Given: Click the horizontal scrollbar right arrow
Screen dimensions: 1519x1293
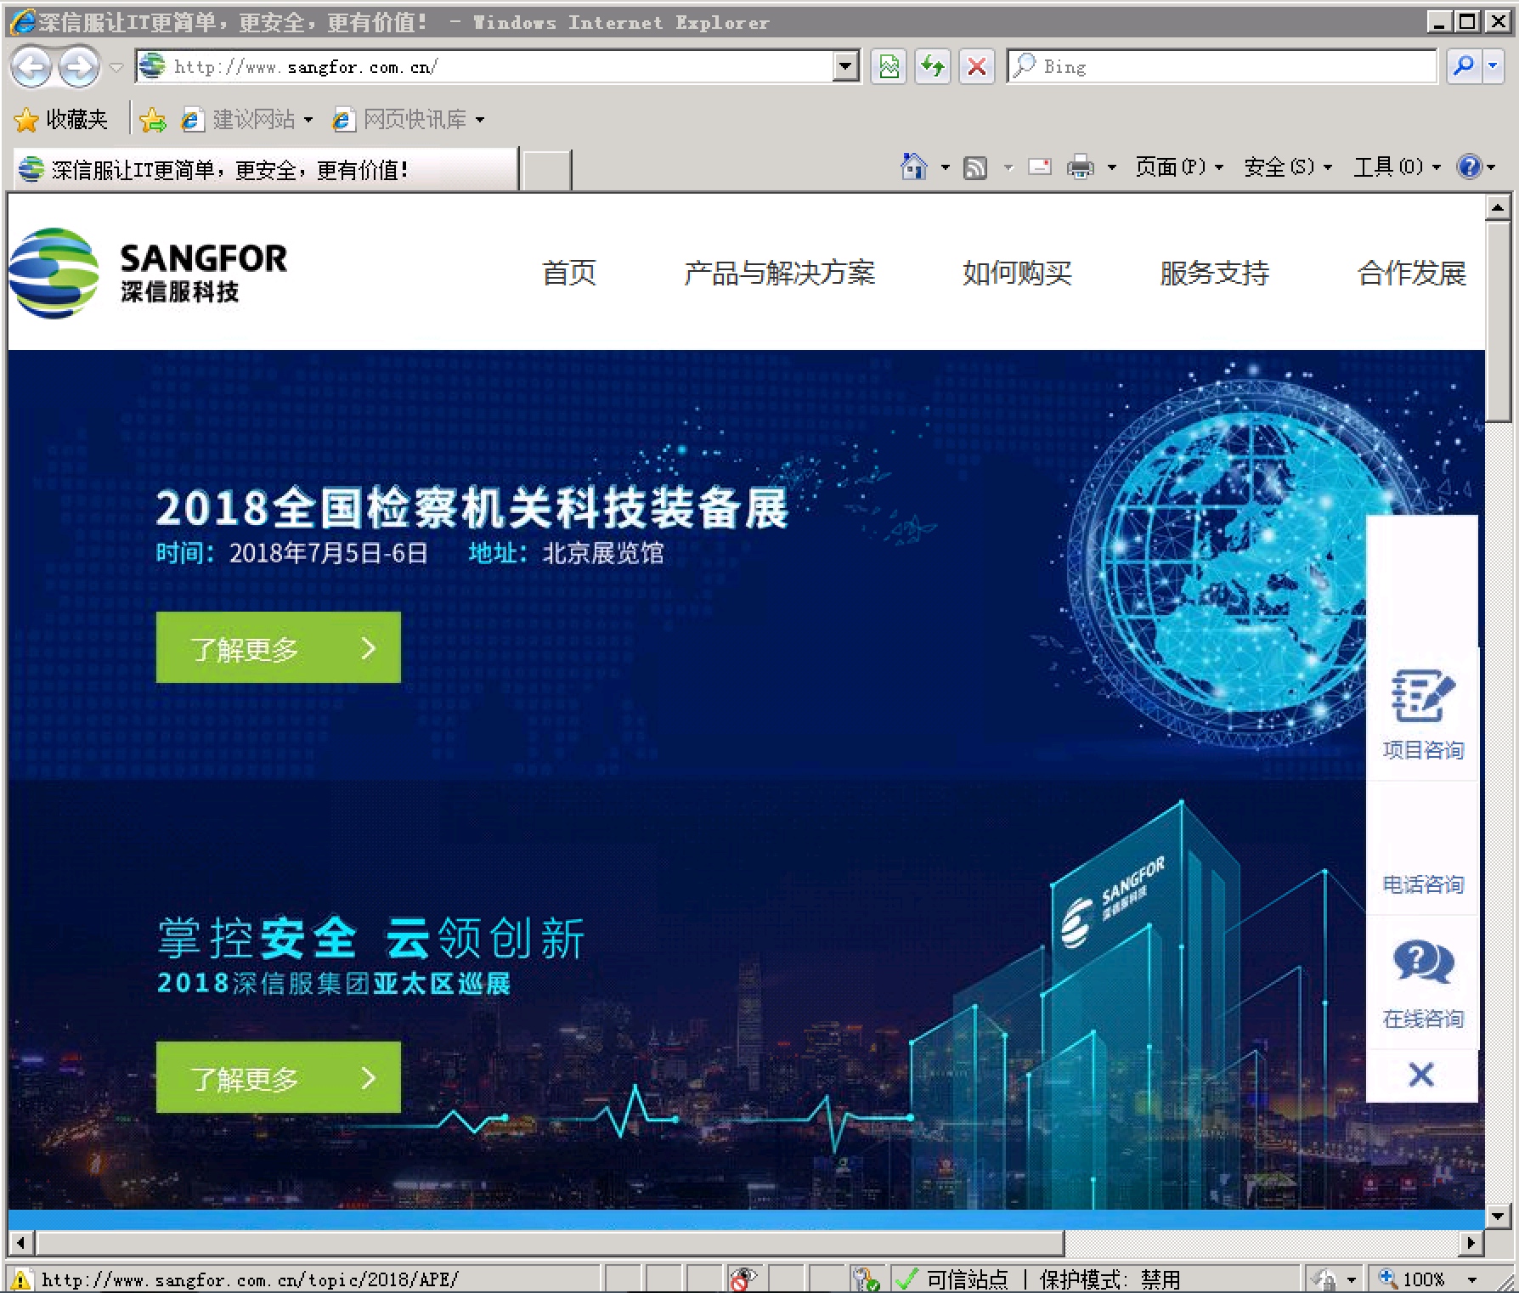Looking at the screenshot, I should (1471, 1243).
